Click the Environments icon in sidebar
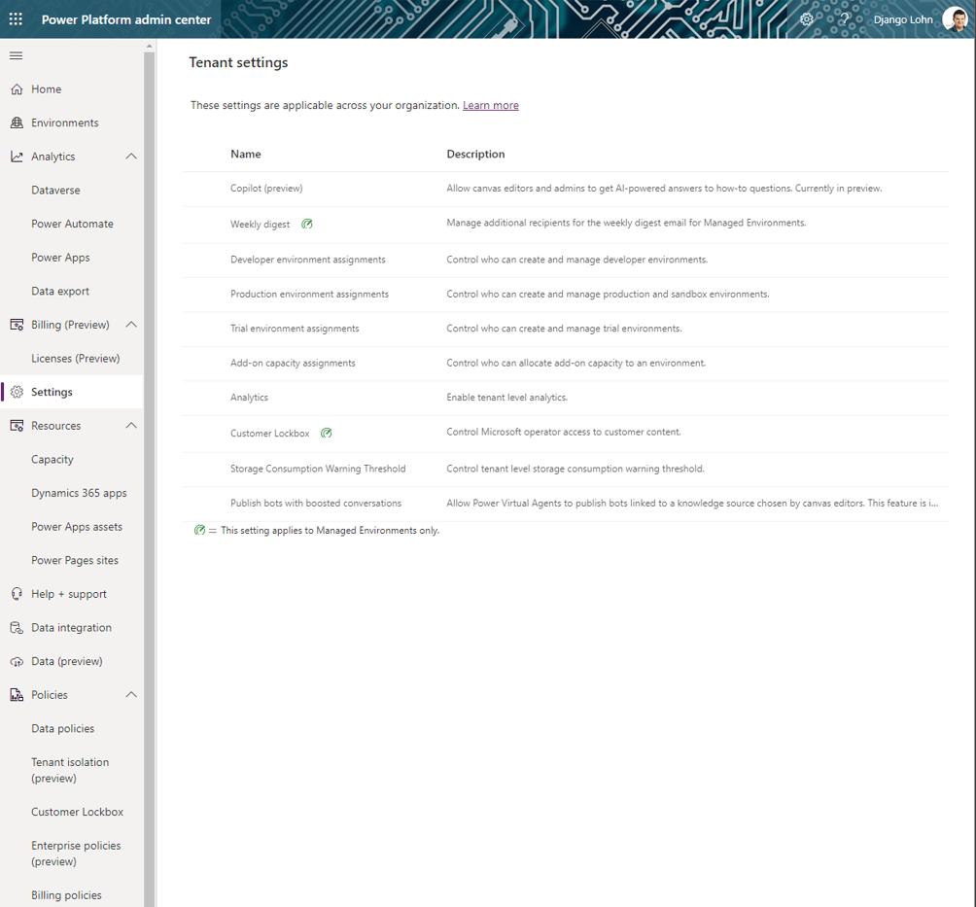Image resolution: width=976 pixels, height=907 pixels. pos(17,122)
